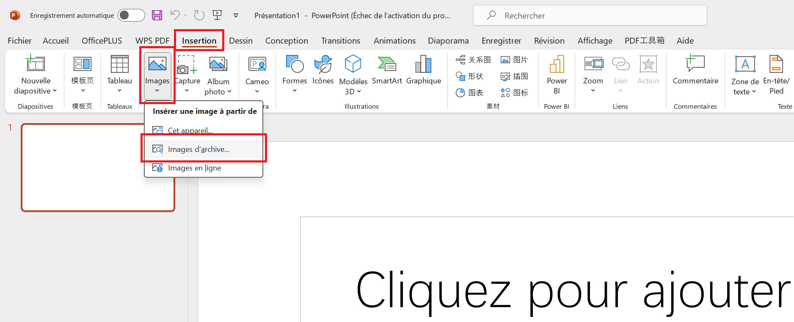Click the Lien link icon

pyautogui.click(x=620, y=64)
